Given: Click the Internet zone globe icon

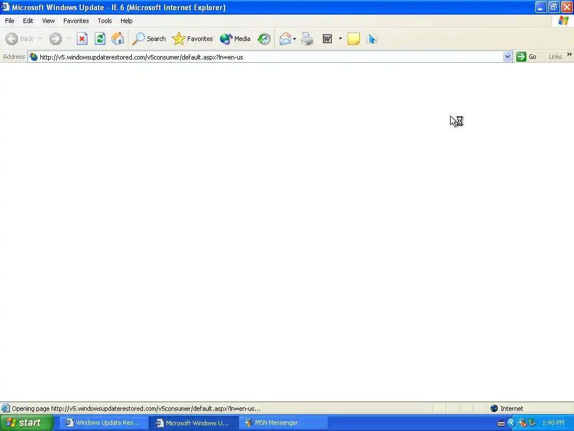Looking at the screenshot, I should click(494, 409).
